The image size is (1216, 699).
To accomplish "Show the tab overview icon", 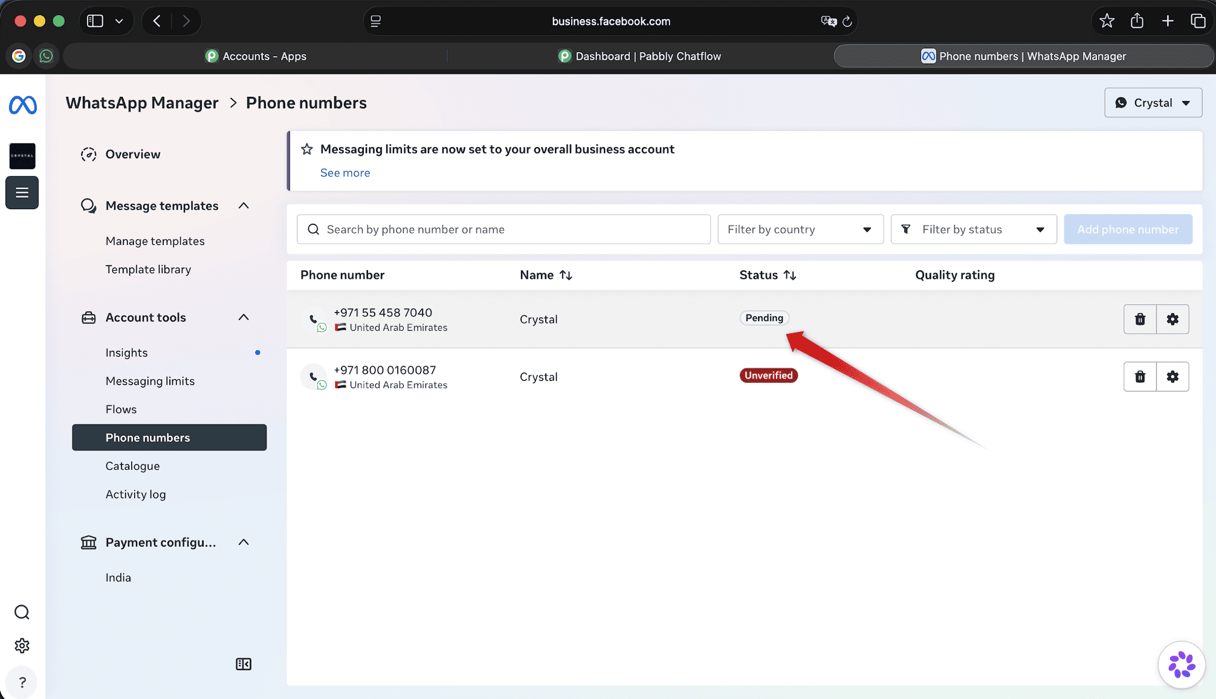I will click(x=1198, y=21).
